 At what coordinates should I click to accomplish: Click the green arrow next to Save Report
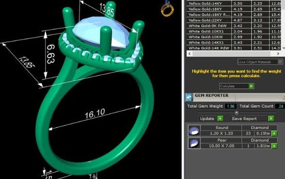[271, 119]
